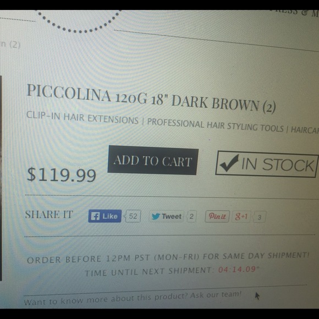Click the Piccolina 120G 18" Dark Brown title
This screenshot has height=319, width=319.
point(151,98)
